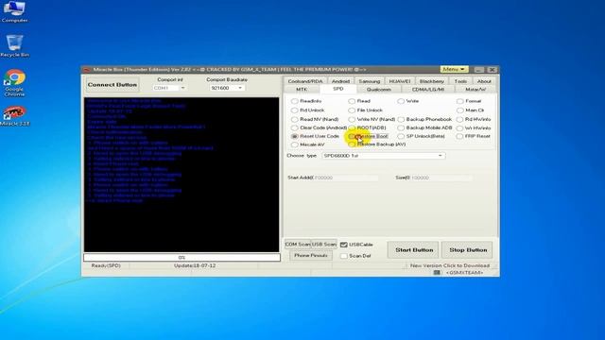Open the yellow Menu dropdown
605x340 pixels.
[x=454, y=69]
